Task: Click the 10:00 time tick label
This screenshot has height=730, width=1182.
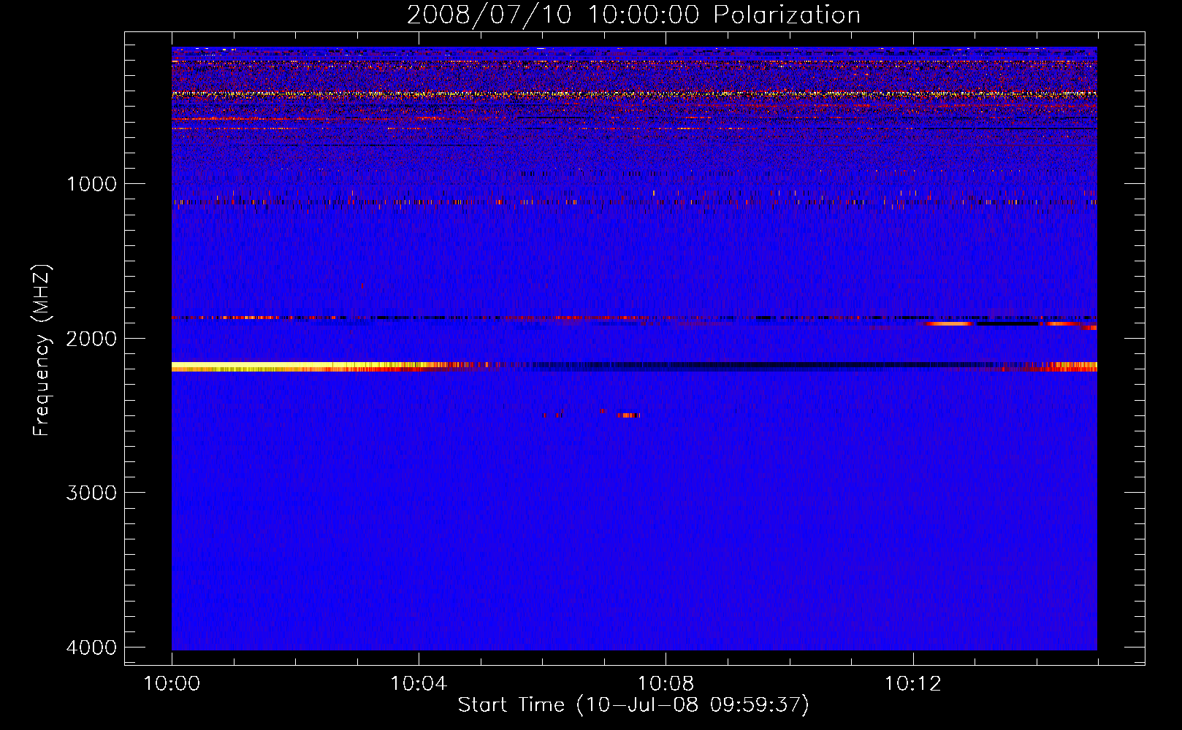Action: [172, 684]
